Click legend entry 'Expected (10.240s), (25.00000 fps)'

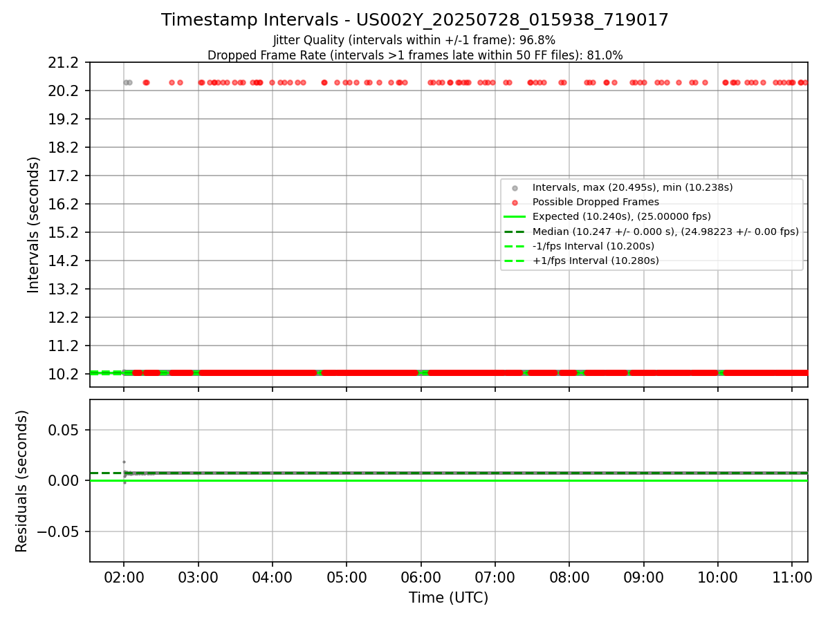(621, 216)
